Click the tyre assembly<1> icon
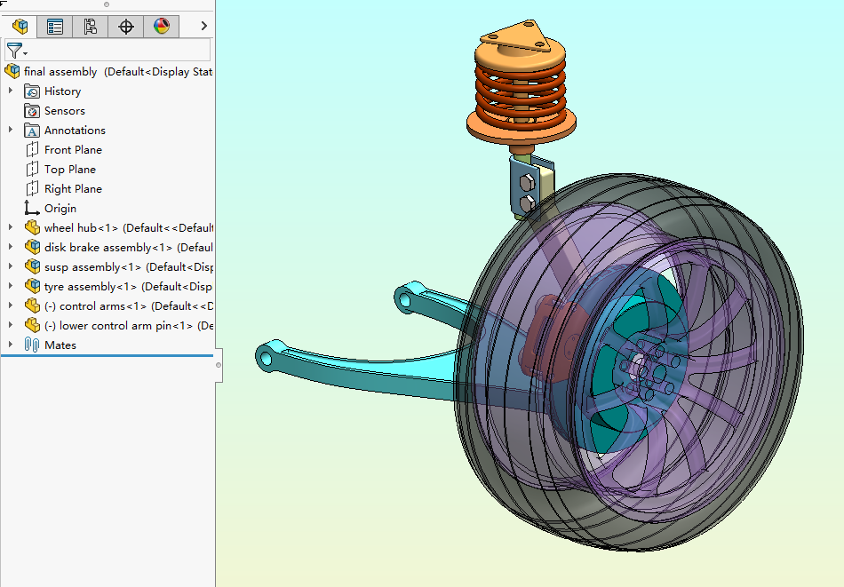This screenshot has width=844, height=587. click(x=32, y=286)
